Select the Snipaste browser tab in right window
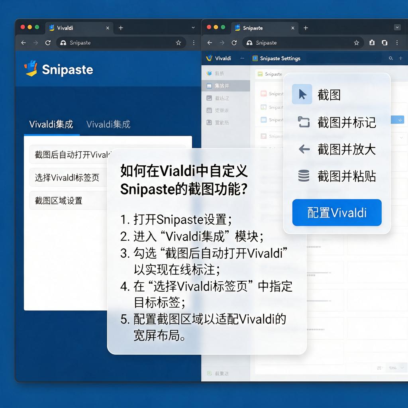 pyautogui.click(x=265, y=28)
